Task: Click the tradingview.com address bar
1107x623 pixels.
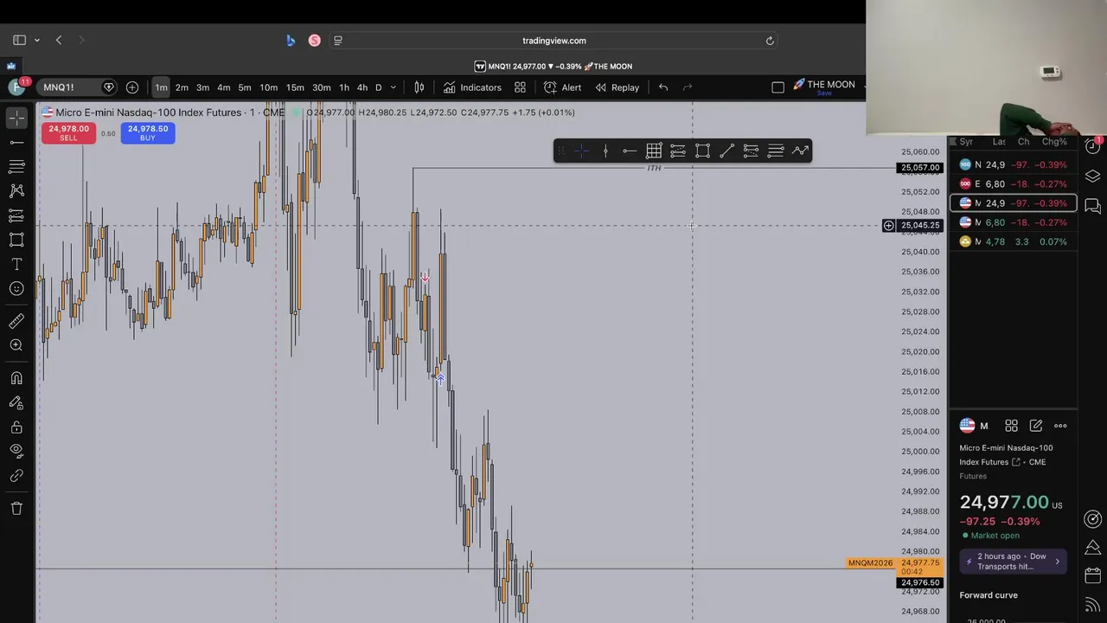Action: (x=554, y=41)
